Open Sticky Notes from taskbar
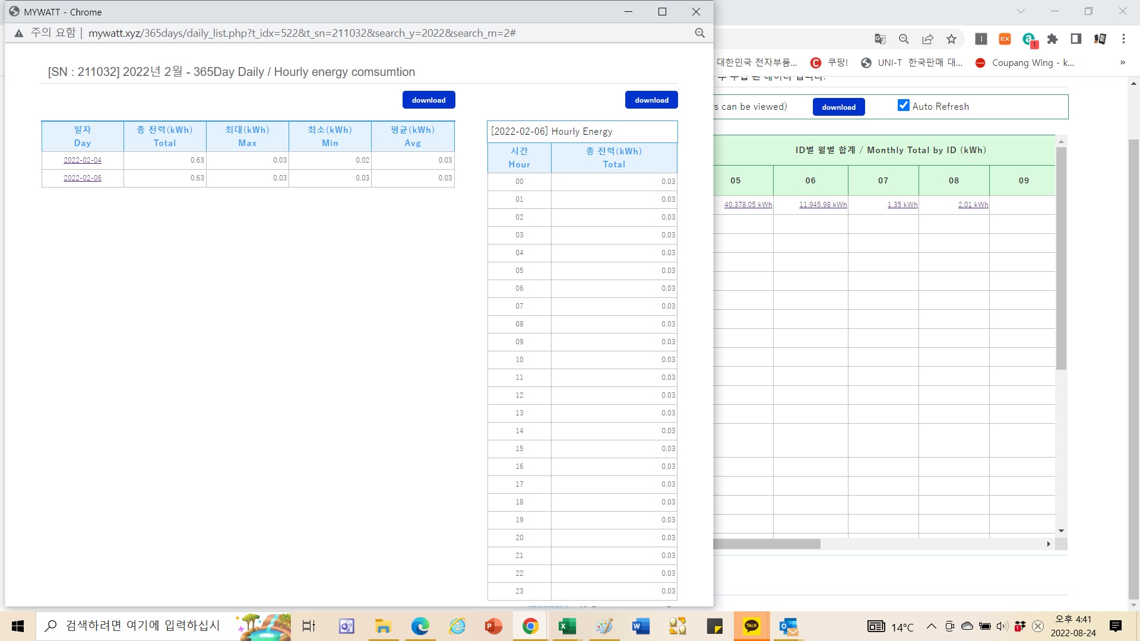Viewport: 1140px width, 641px height. pyautogui.click(x=715, y=626)
